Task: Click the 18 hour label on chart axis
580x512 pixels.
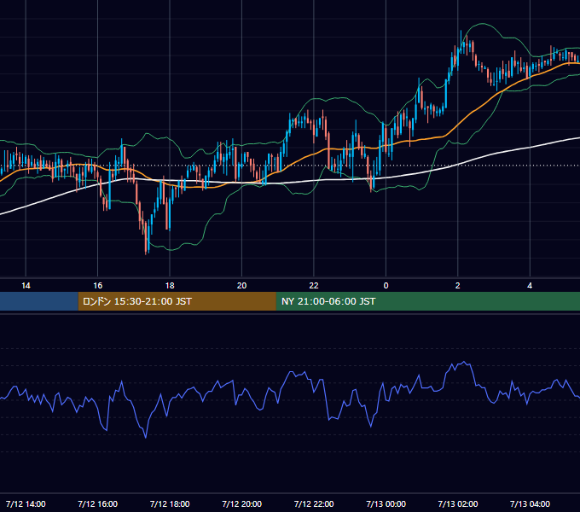Action: [x=170, y=286]
